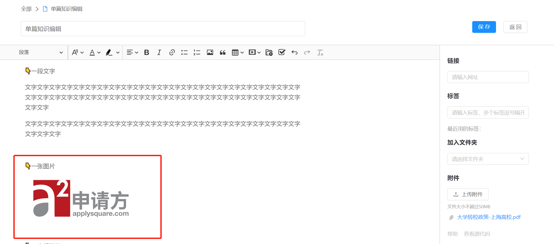Viewport: 554px width, 244px height.
Task: Click the label 最近用的标签:
Action: pyautogui.click(x=464, y=129)
